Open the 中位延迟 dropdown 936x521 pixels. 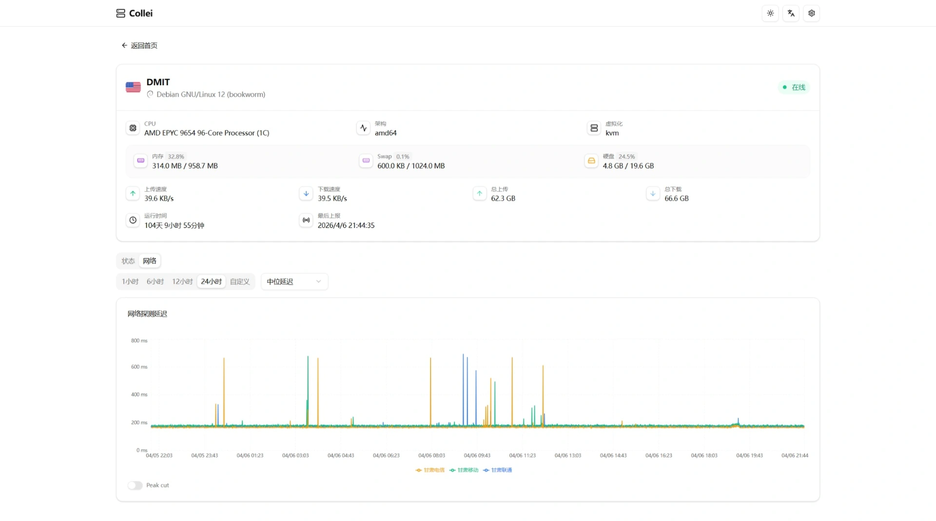(x=294, y=282)
